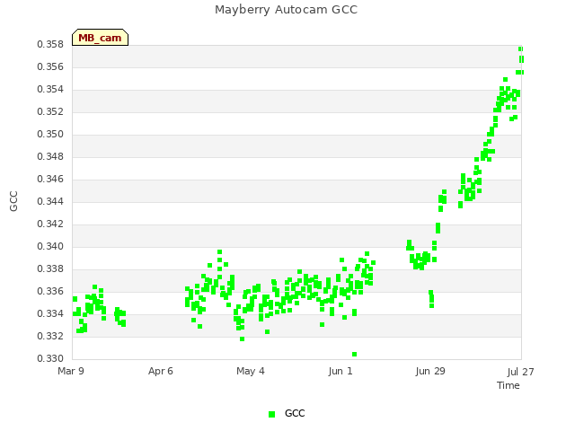Click the green GCC legend swatch
The height and width of the screenshot is (431, 575).
[x=271, y=414]
